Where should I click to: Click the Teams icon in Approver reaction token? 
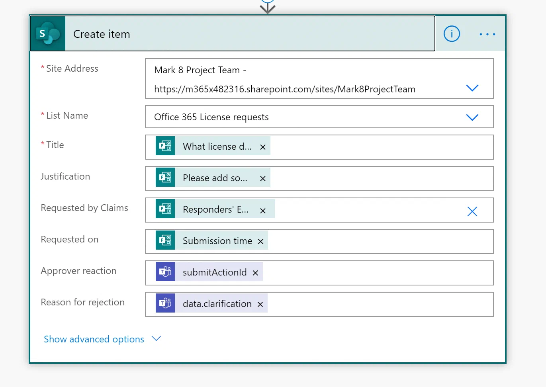165,272
